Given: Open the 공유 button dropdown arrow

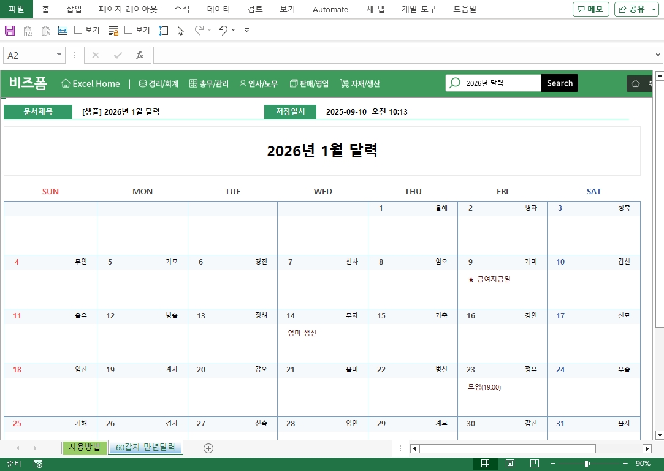Looking at the screenshot, I should pyautogui.click(x=654, y=9).
